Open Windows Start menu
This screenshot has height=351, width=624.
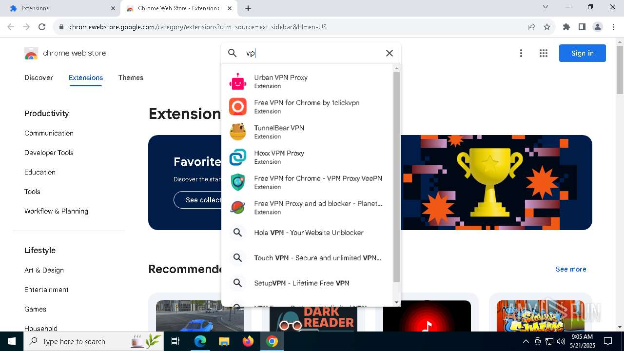(11, 341)
